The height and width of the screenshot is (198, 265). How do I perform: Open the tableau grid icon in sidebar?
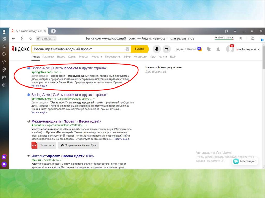point(4,39)
